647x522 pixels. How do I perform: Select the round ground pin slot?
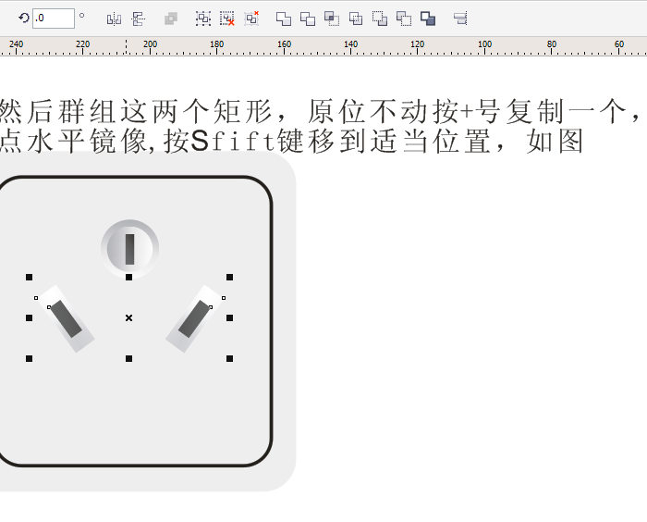point(130,249)
